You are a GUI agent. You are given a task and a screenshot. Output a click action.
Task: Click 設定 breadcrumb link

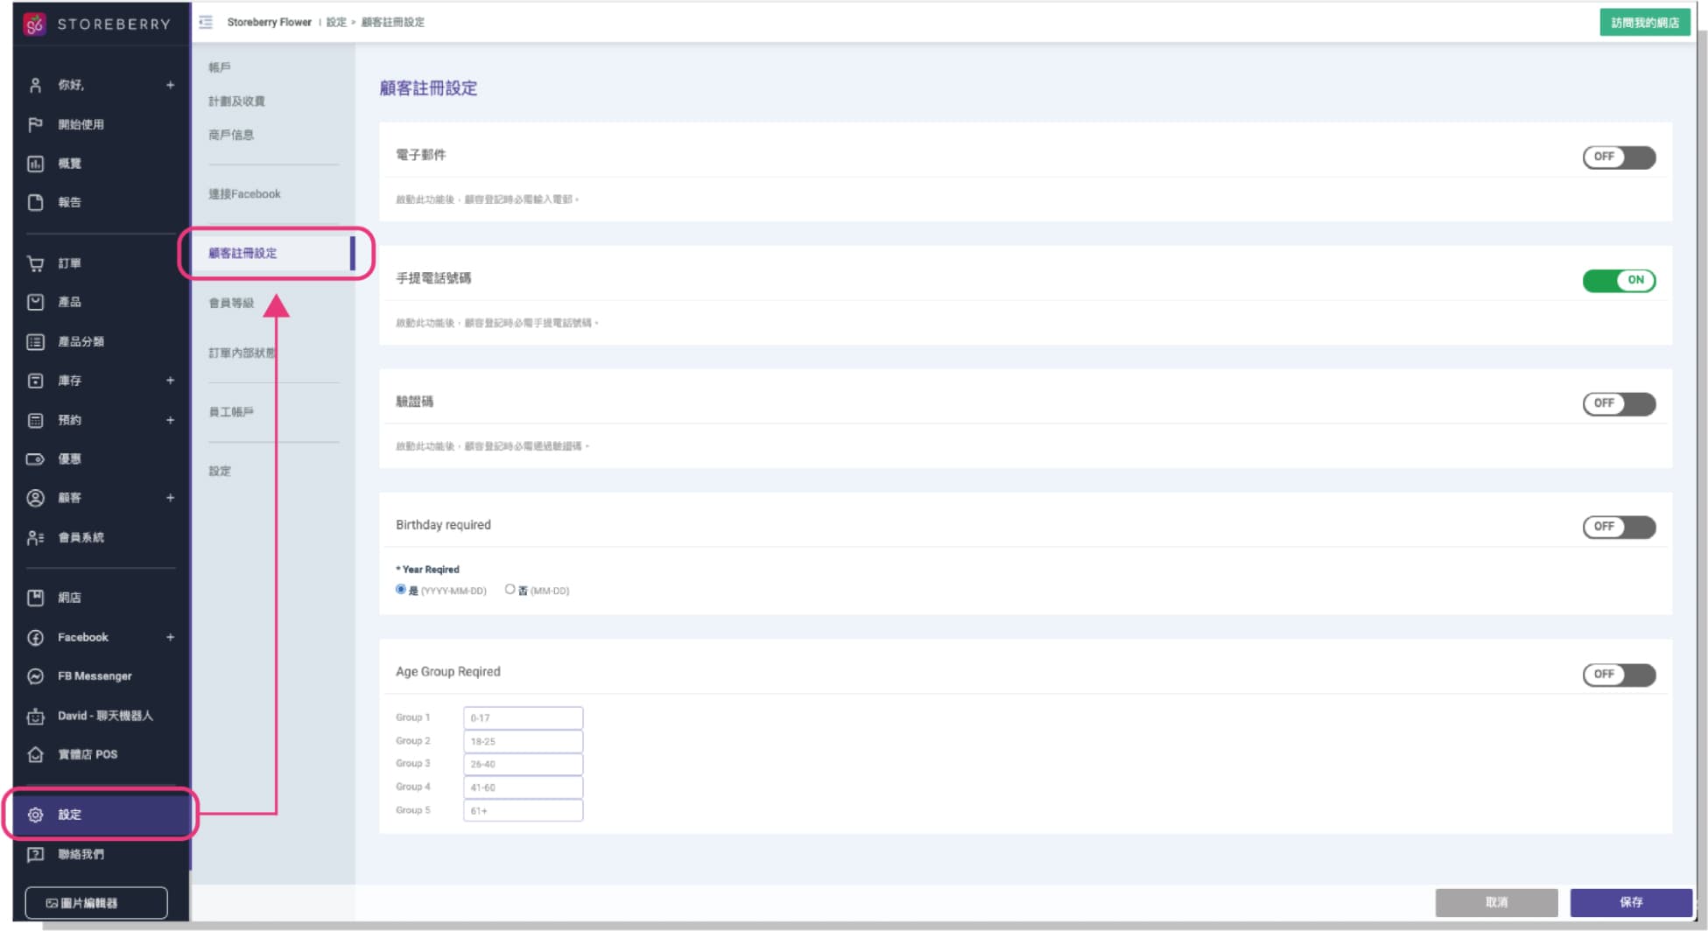(336, 22)
